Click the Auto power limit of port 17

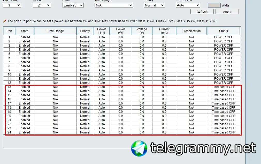pos(102,103)
